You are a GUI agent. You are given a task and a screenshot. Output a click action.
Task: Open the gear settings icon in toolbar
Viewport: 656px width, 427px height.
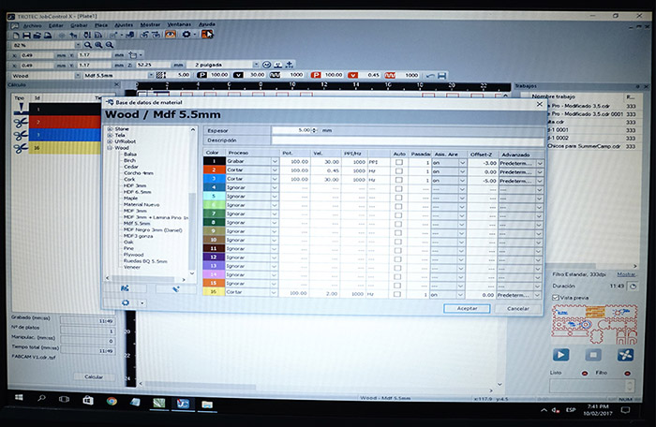click(x=186, y=35)
